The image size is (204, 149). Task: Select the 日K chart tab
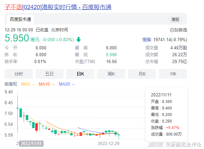80,74
